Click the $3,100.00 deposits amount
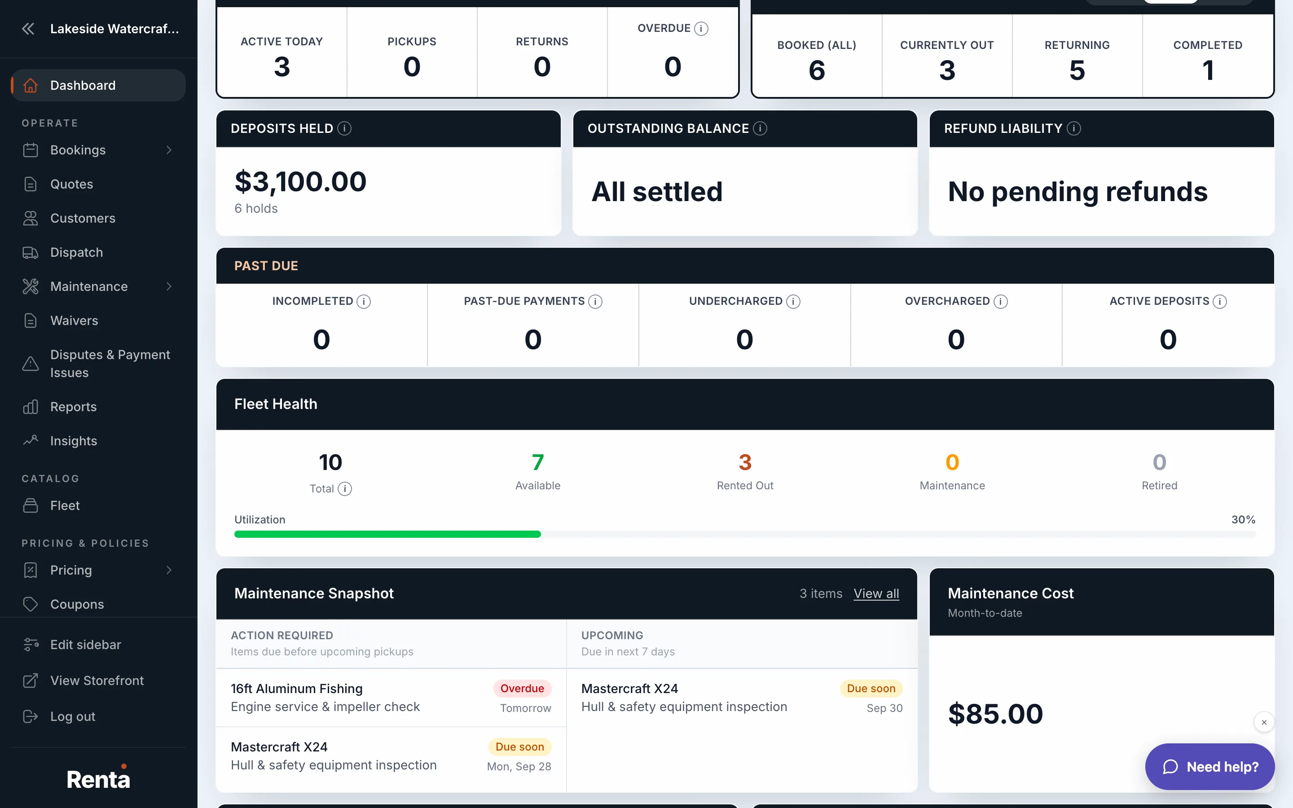The width and height of the screenshot is (1293, 808). pyautogui.click(x=300, y=181)
